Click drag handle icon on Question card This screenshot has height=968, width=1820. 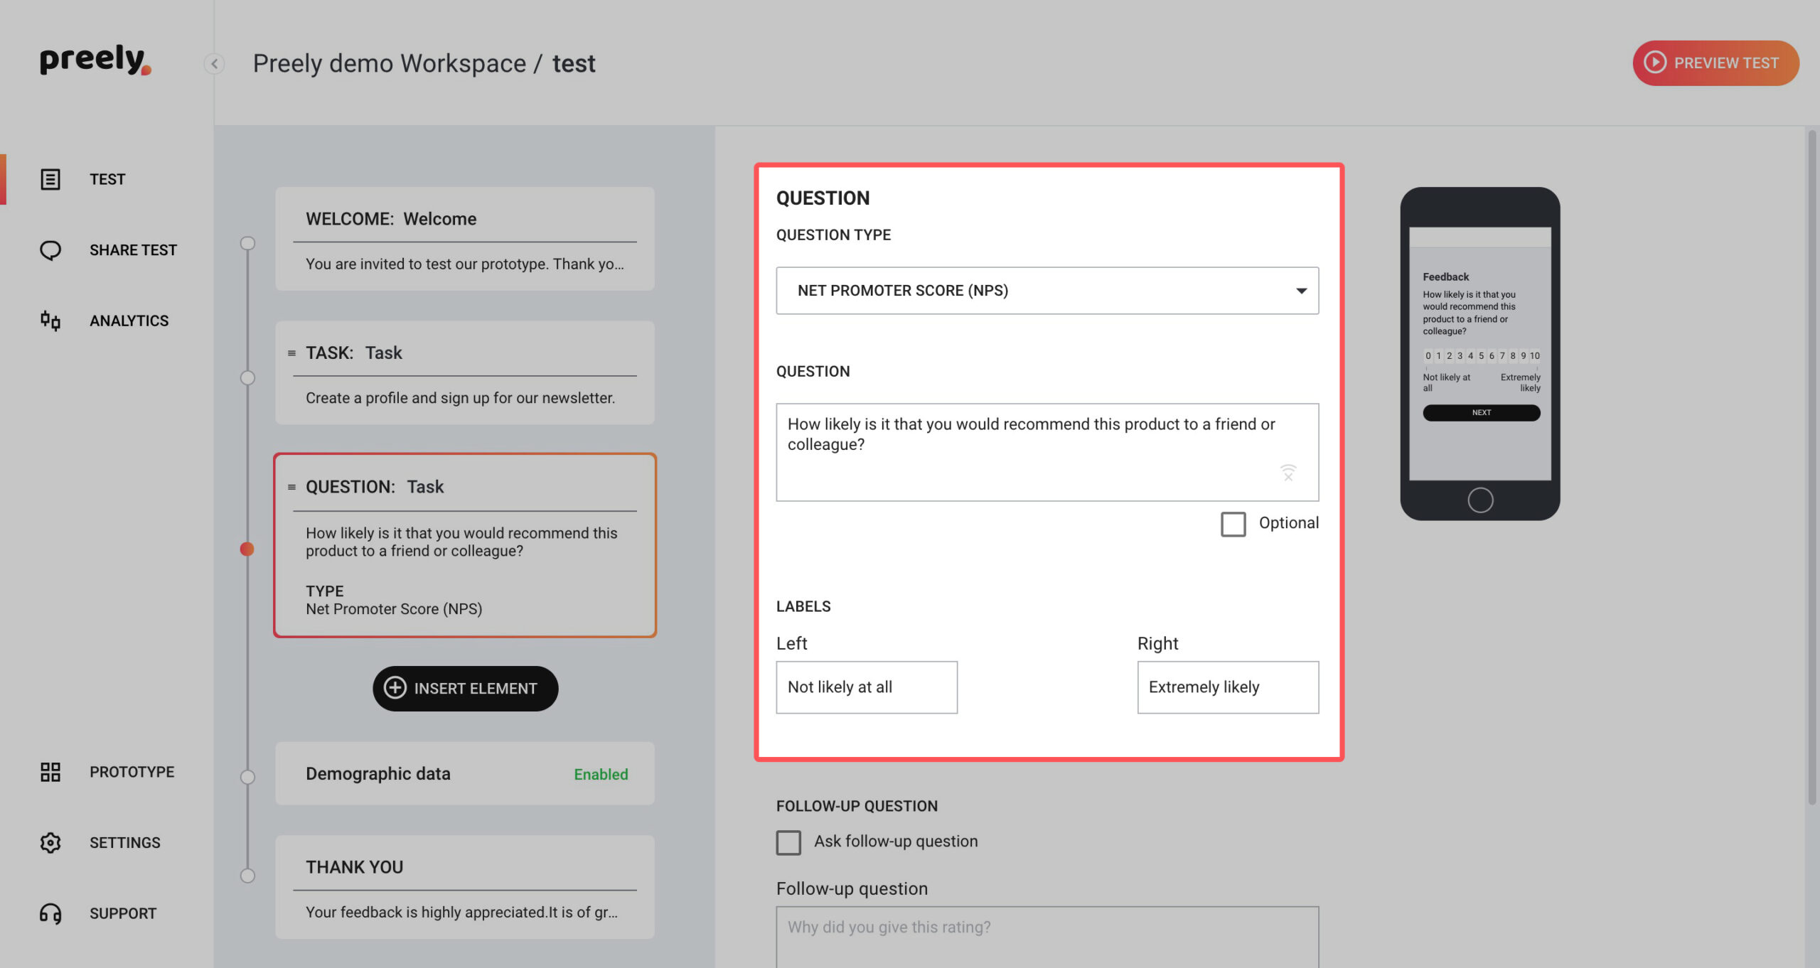click(291, 487)
